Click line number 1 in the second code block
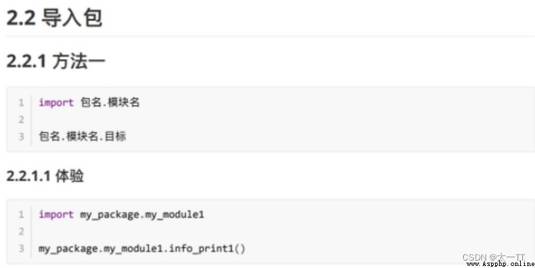This screenshot has height=268, width=535. coord(21,214)
